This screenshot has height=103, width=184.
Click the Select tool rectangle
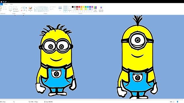10,8
